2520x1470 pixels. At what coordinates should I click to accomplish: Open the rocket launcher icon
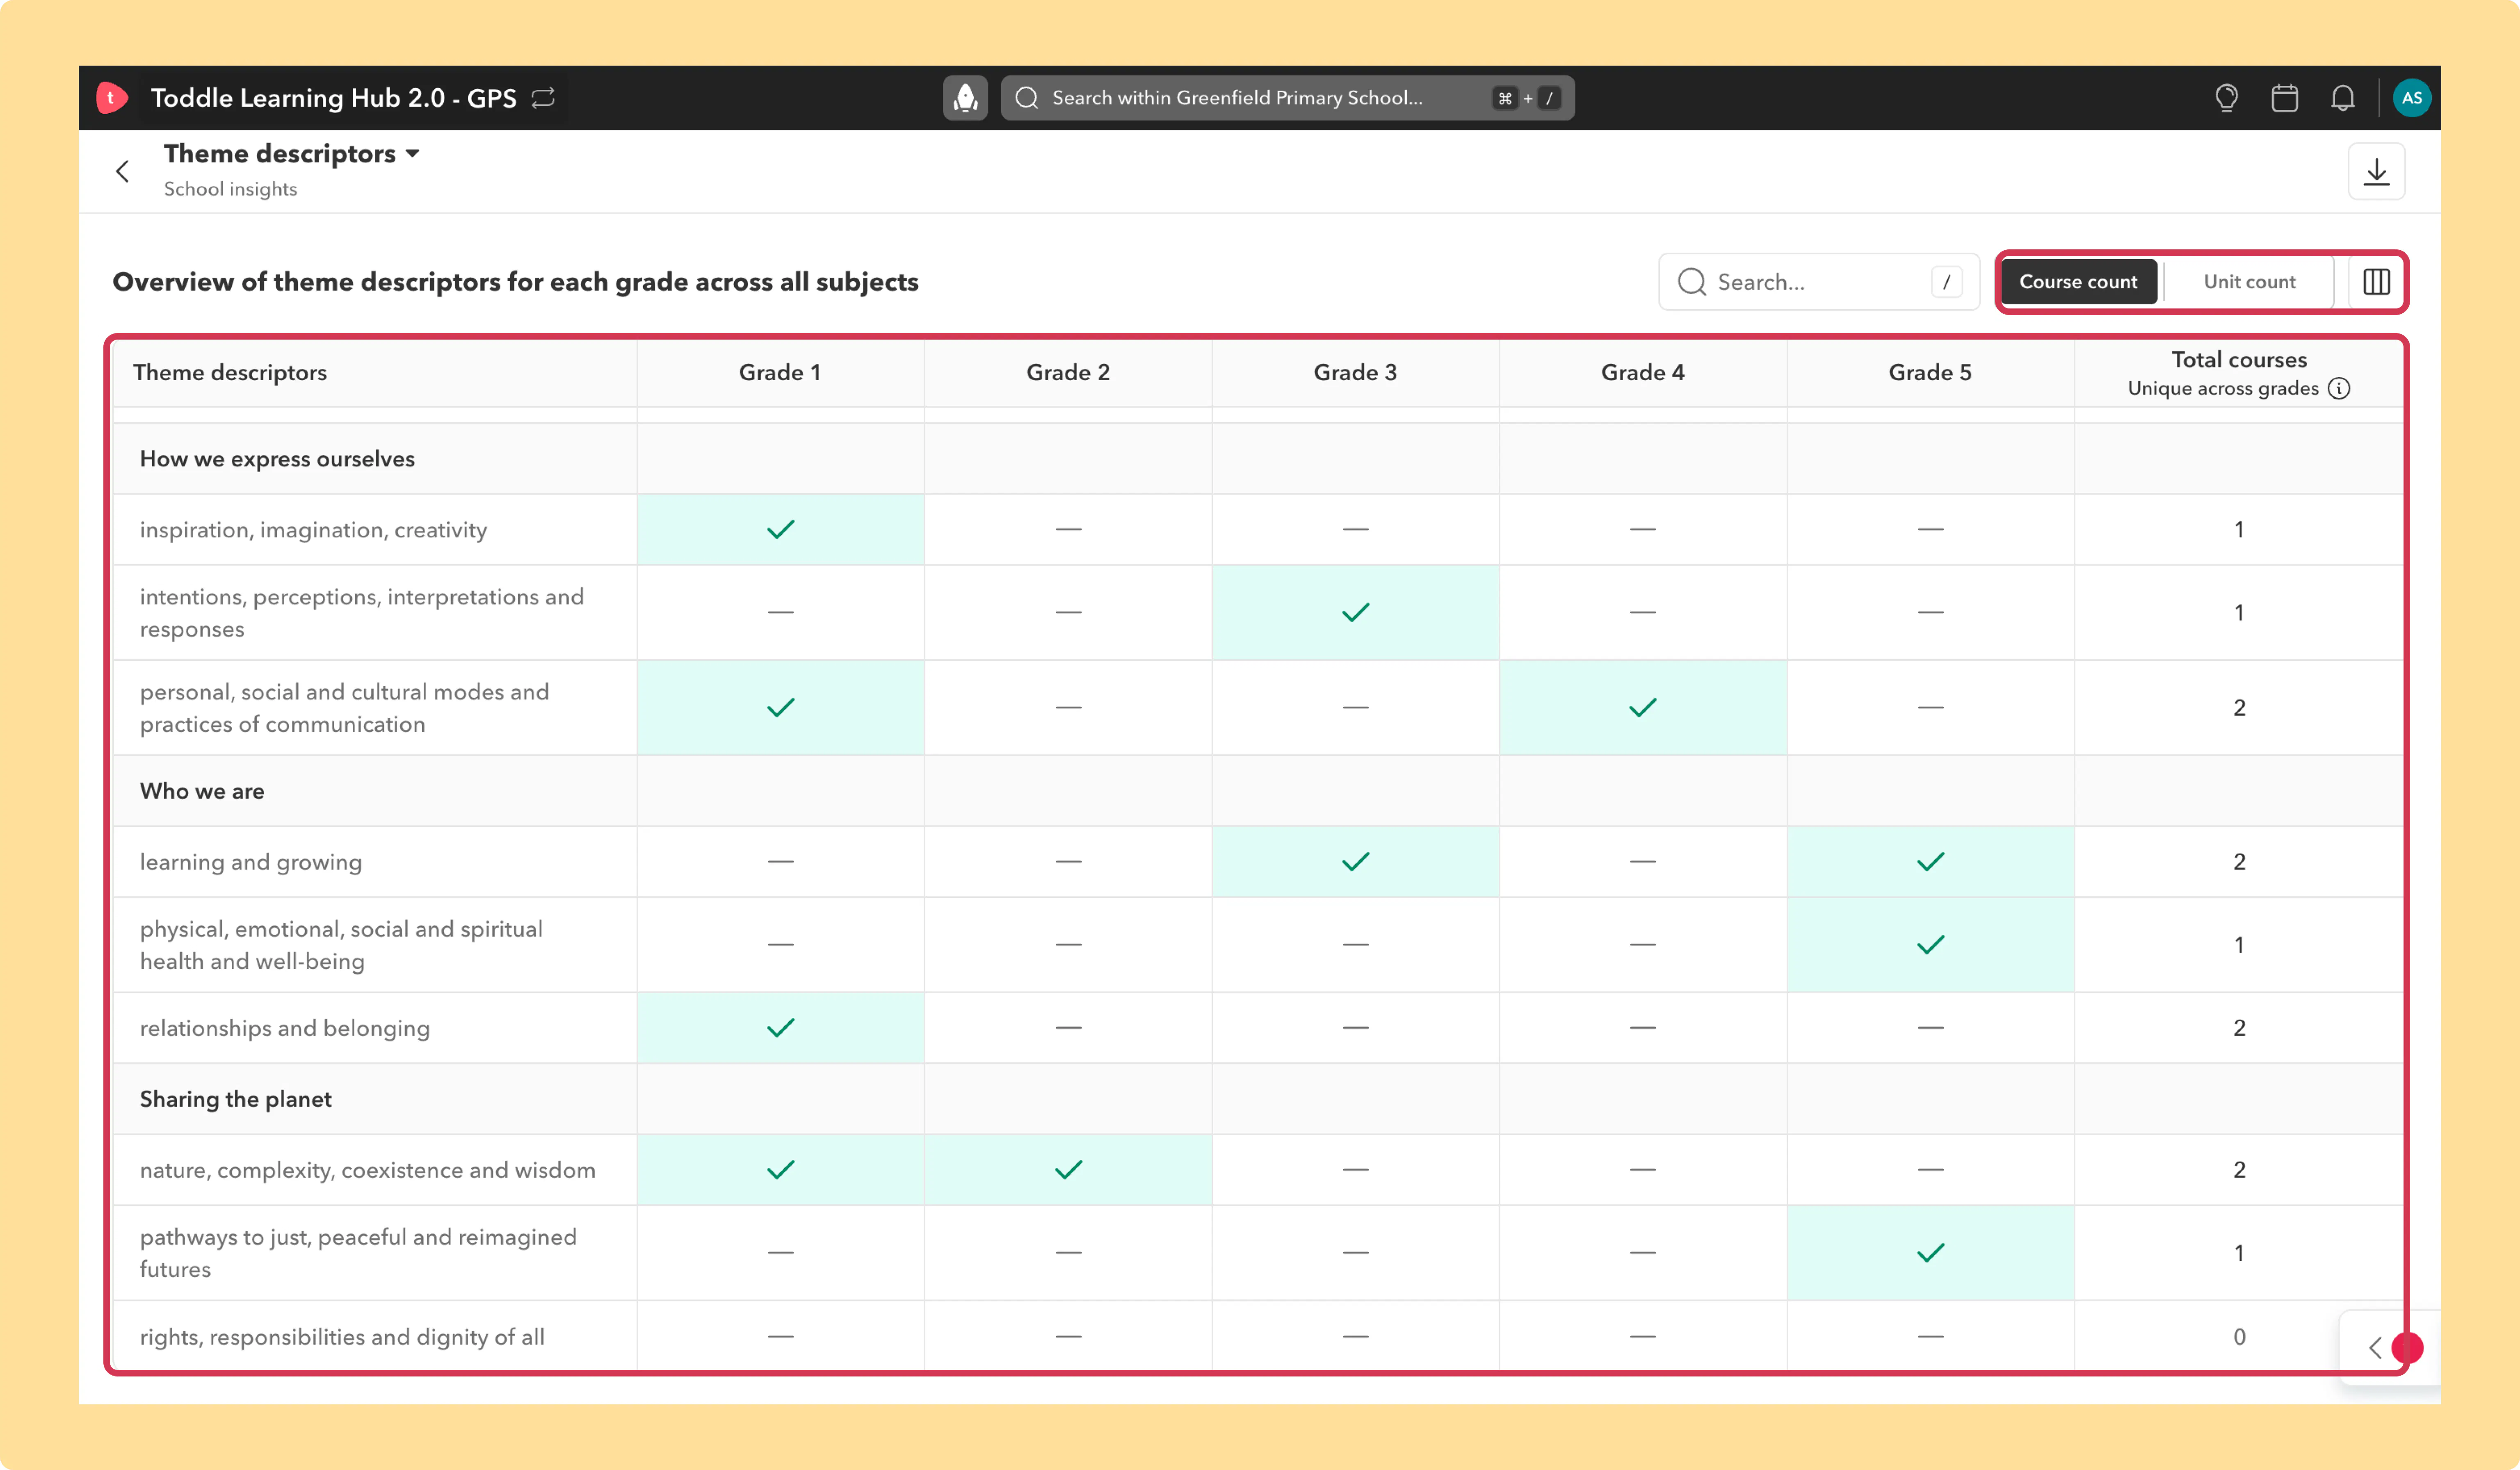[x=965, y=98]
